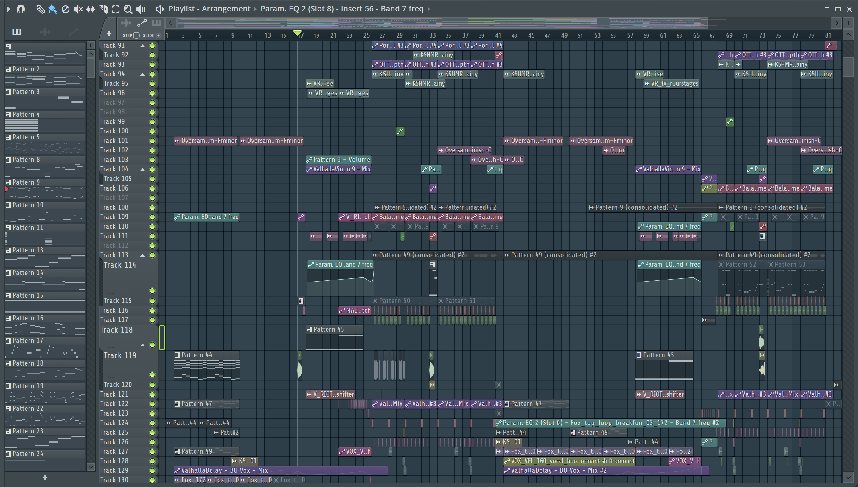858x487 pixels.
Task: Click the Pattern 2 icon in picker
Action: (x=8, y=69)
